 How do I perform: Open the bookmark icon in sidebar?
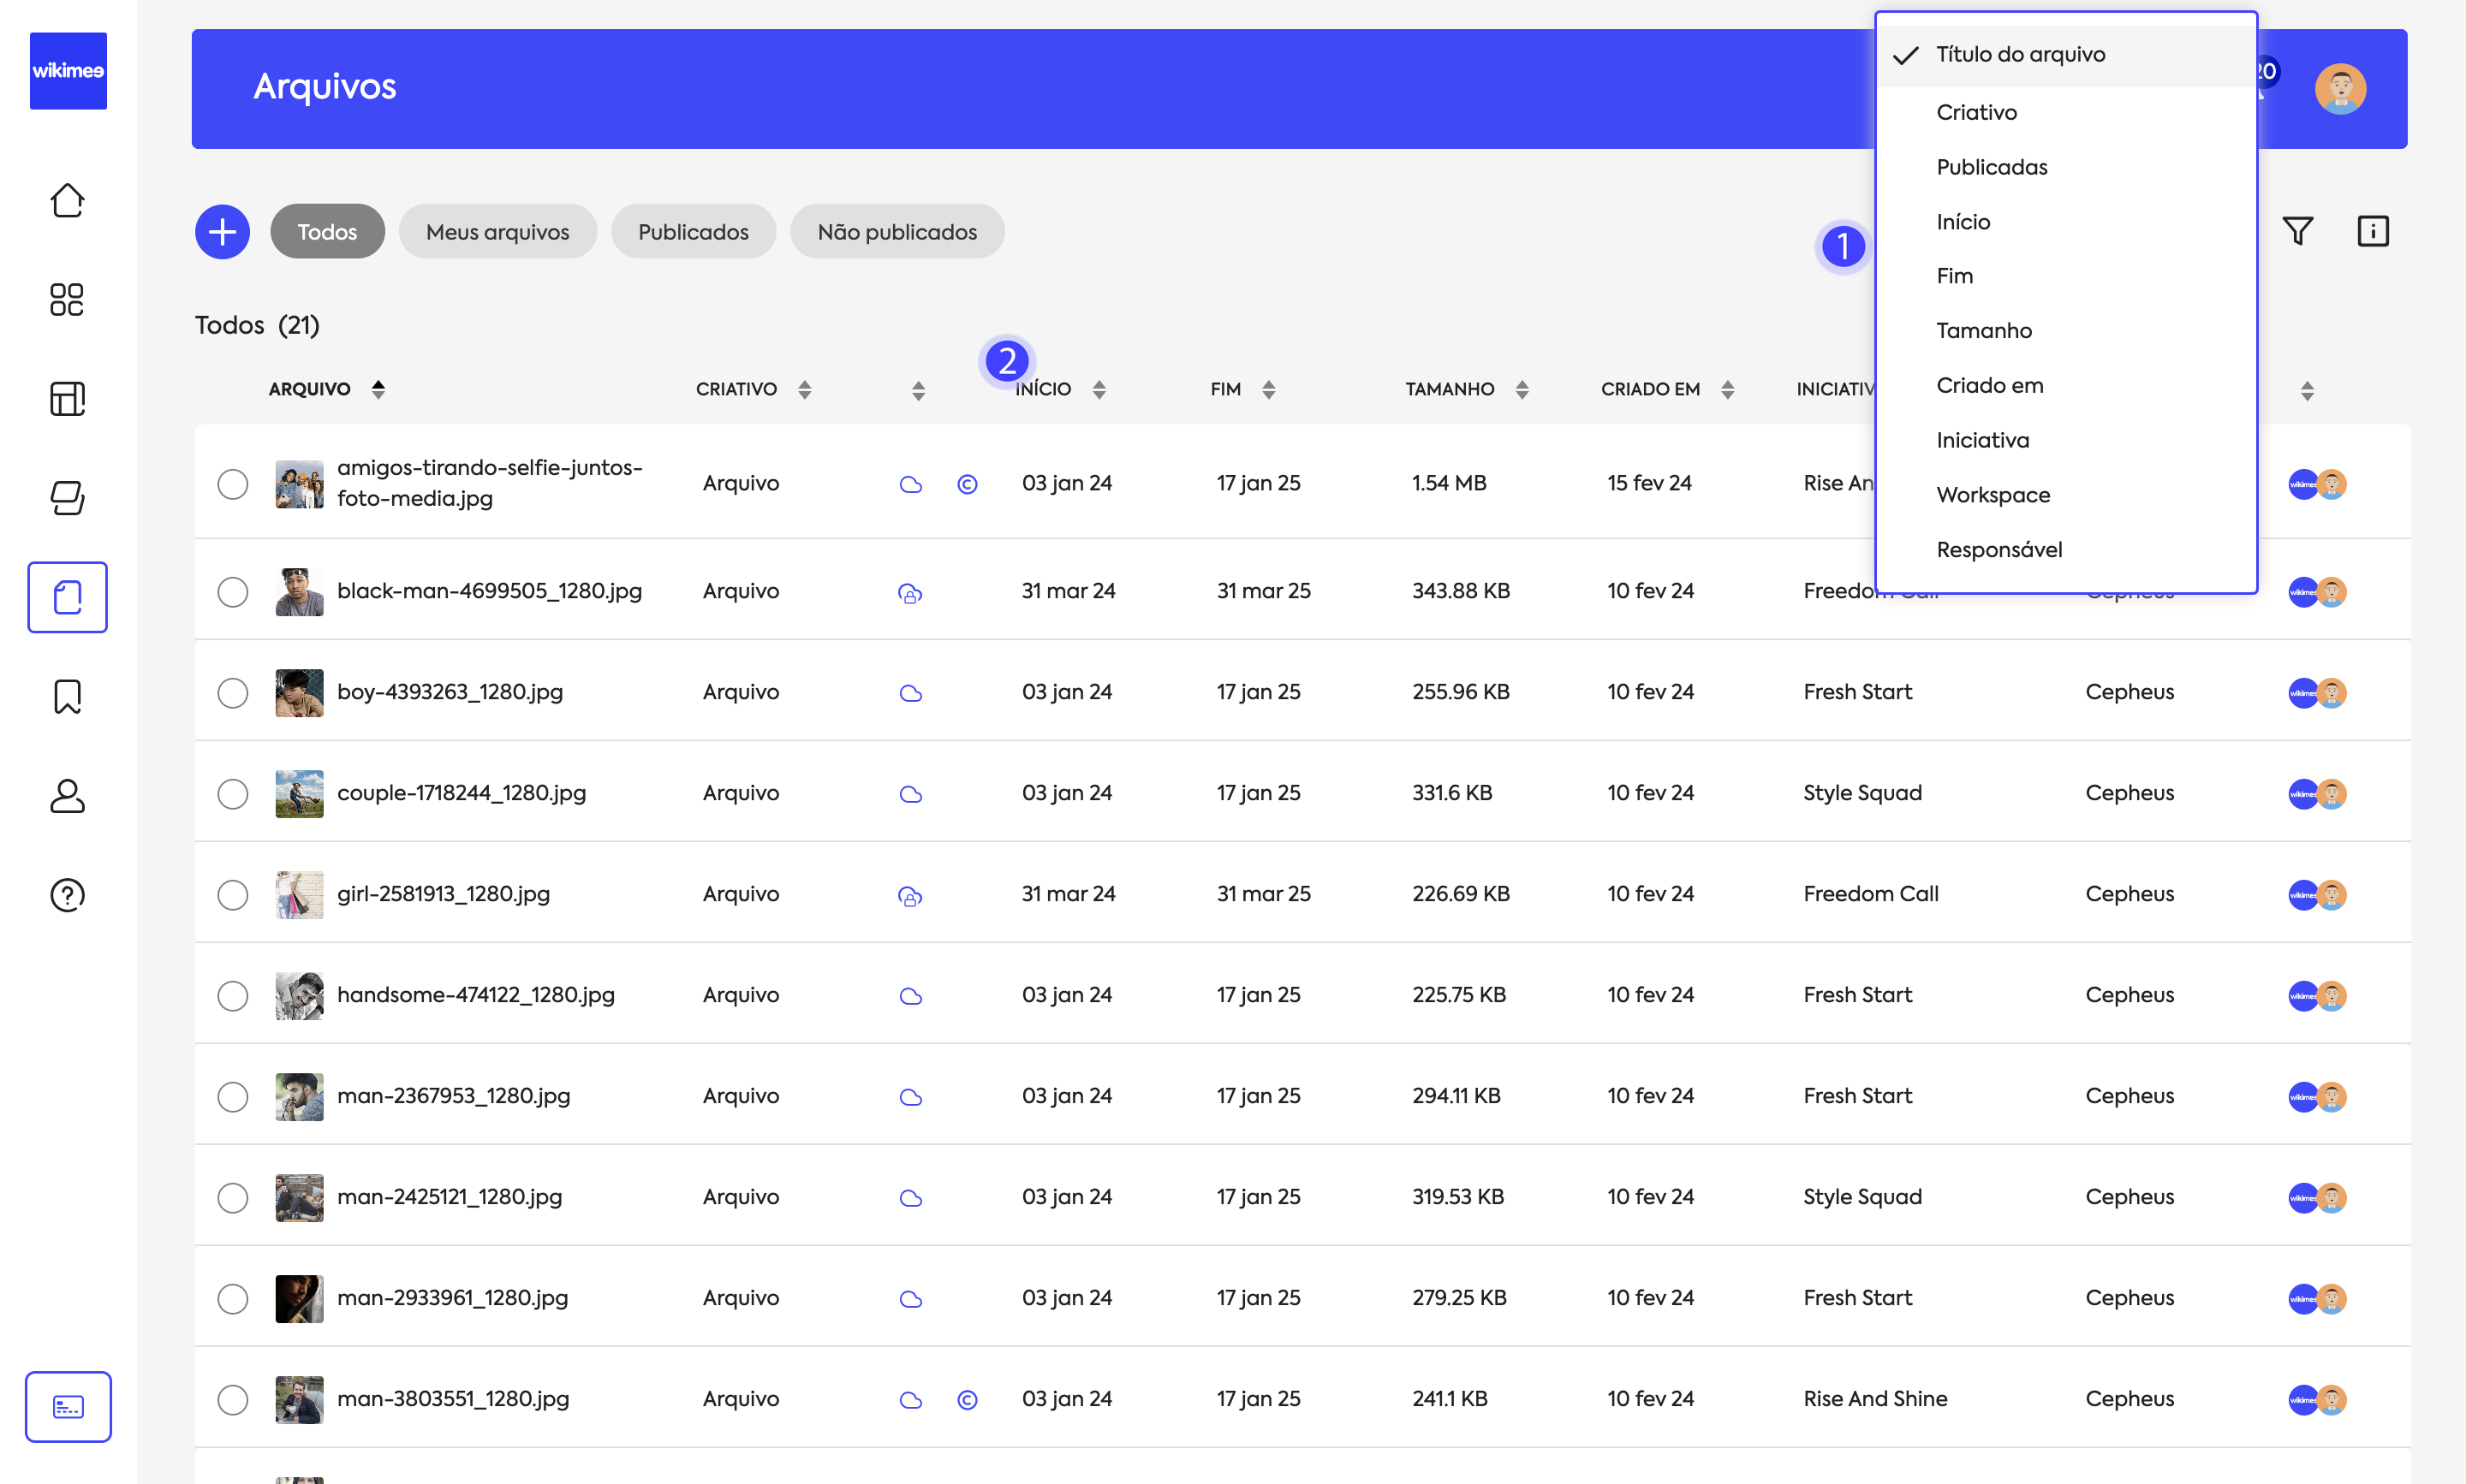(x=67, y=696)
